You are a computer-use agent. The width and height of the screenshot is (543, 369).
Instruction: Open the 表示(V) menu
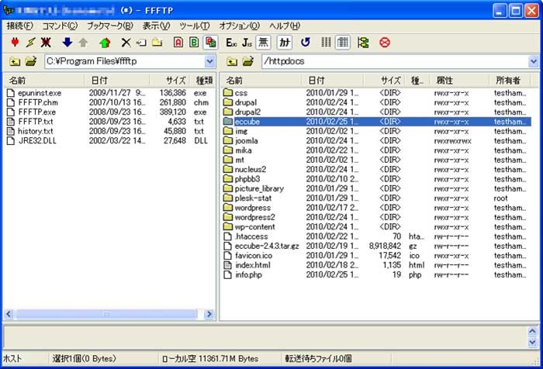(156, 26)
